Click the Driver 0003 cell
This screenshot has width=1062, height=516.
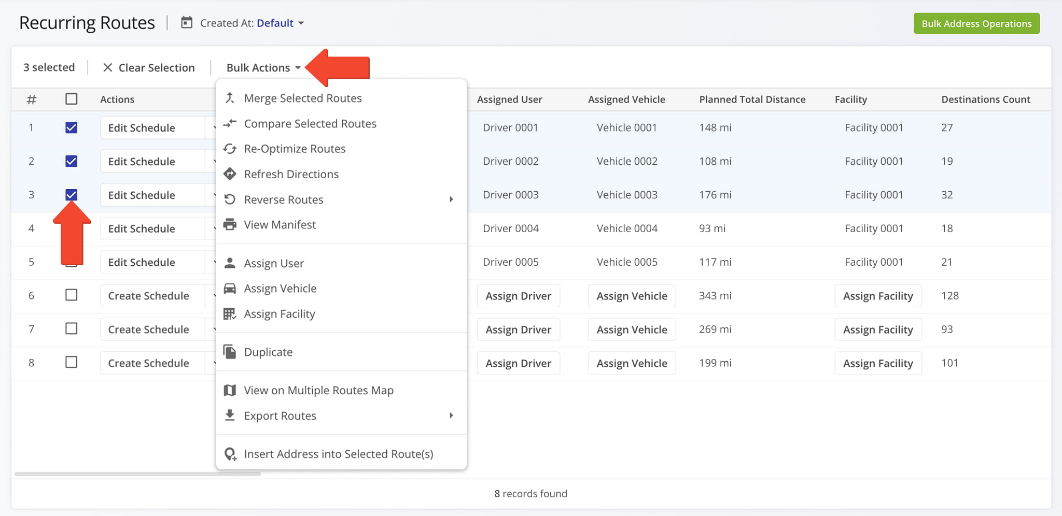pyautogui.click(x=511, y=195)
